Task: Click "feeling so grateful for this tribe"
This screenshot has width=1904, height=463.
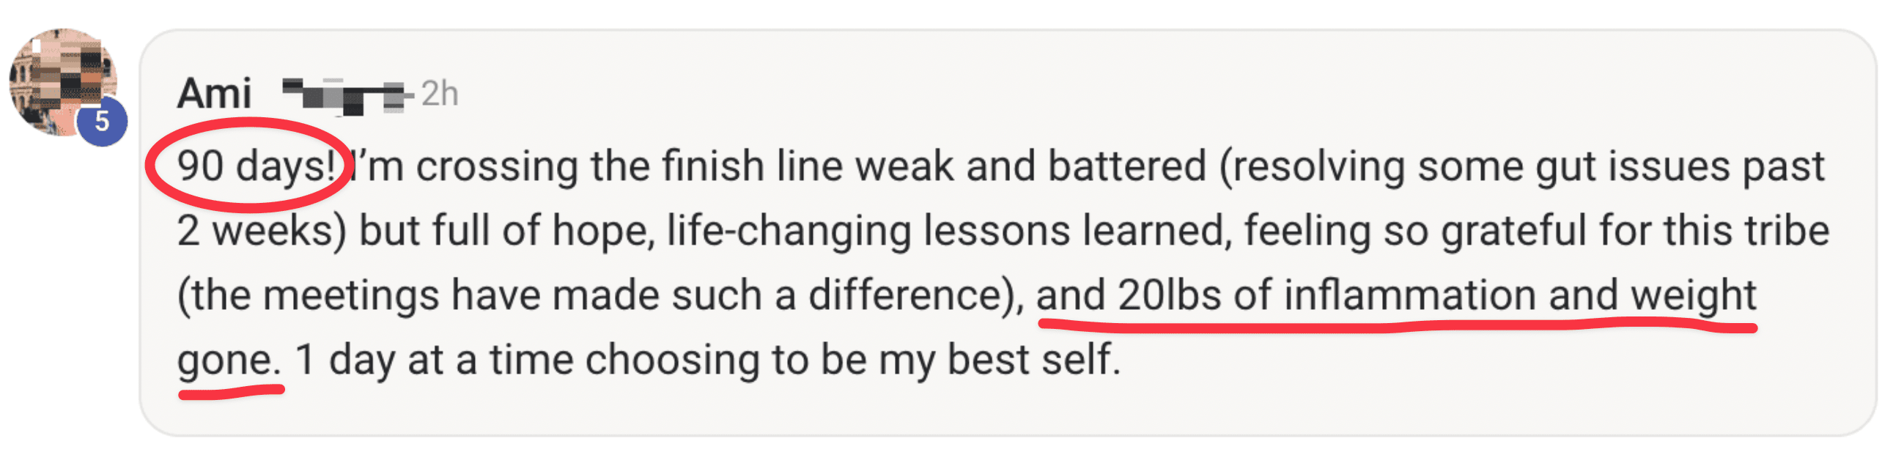Action: (x=1537, y=230)
